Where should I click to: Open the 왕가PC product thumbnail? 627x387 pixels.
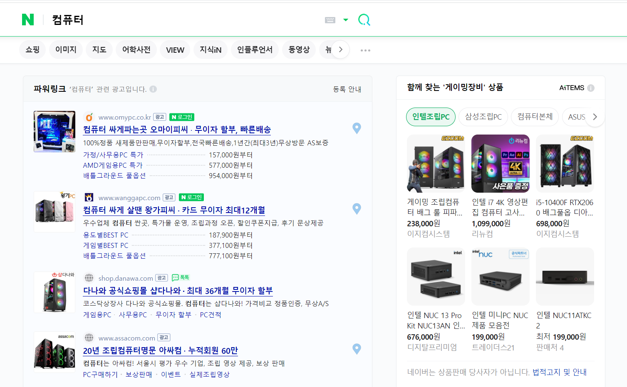click(x=55, y=212)
